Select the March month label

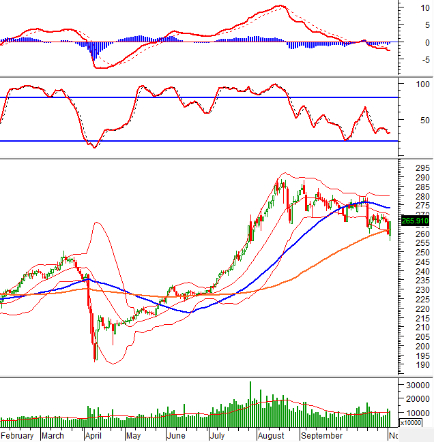click(53, 435)
